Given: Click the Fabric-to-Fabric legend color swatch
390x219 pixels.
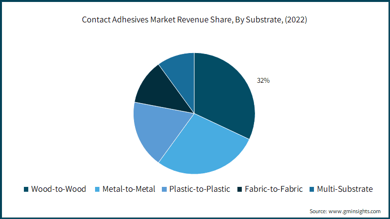Looking at the screenshot, I should click(239, 189).
